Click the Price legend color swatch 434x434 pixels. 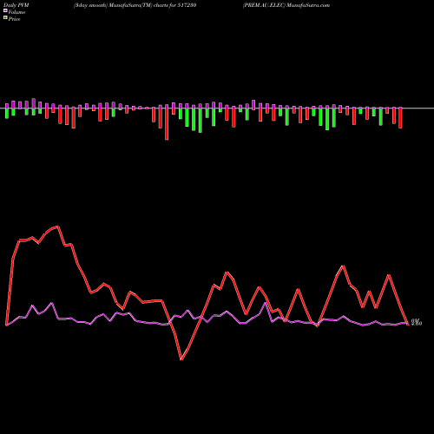tap(5, 18)
